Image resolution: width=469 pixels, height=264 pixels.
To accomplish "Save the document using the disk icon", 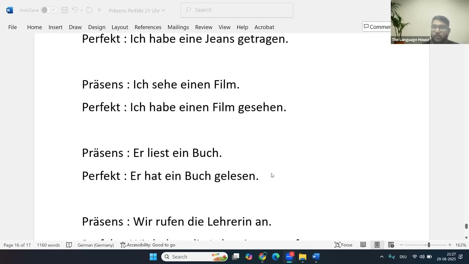I will 64,10.
